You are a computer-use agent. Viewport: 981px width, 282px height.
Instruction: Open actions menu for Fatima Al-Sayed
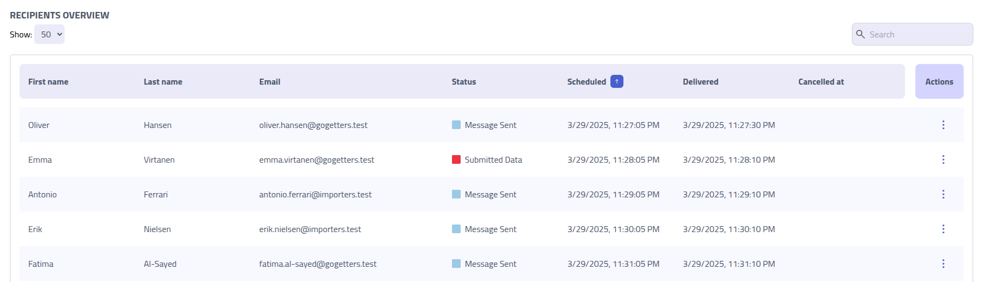point(943,264)
